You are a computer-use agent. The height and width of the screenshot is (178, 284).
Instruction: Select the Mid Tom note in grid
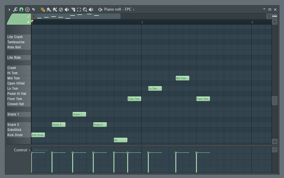(182, 78)
